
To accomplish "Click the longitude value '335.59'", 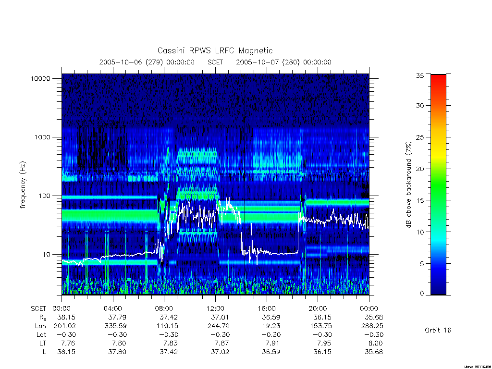I will point(115,326).
